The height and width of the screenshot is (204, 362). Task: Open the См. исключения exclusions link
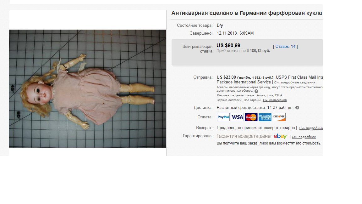275,100
